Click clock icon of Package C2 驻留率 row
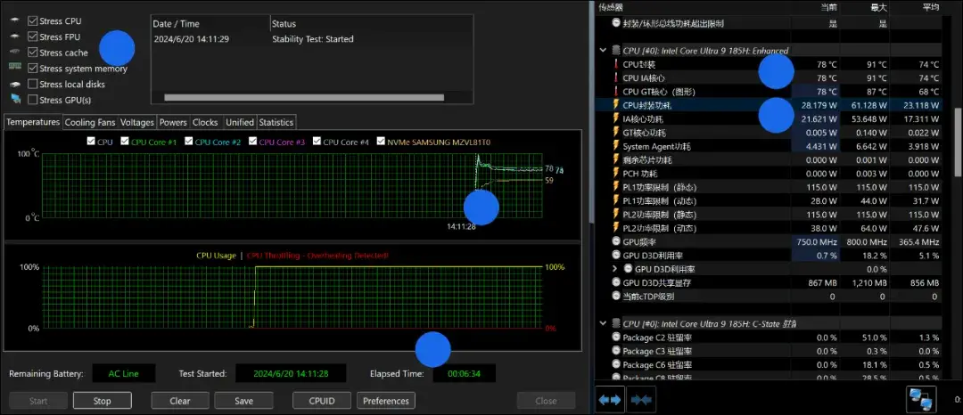Viewport: 963px width, 415px height. pyautogui.click(x=616, y=338)
